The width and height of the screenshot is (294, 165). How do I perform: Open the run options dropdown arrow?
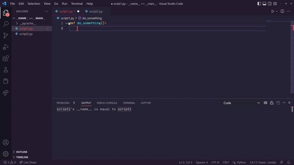point(277,11)
